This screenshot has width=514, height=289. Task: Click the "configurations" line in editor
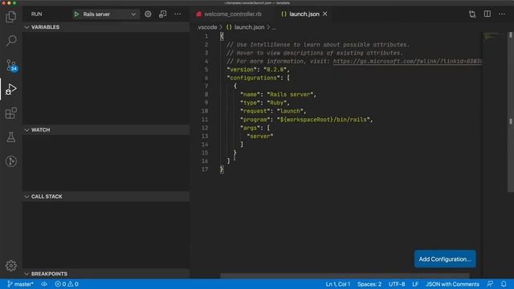[259, 78]
